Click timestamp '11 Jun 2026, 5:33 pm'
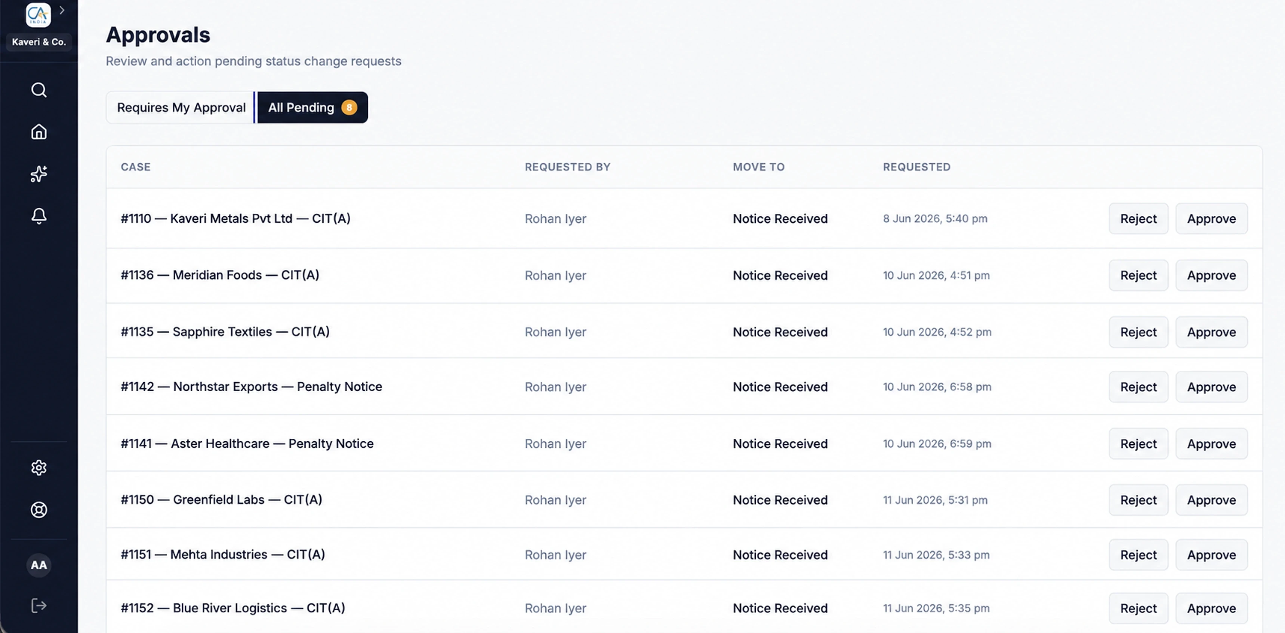This screenshot has width=1285, height=633. click(x=936, y=555)
